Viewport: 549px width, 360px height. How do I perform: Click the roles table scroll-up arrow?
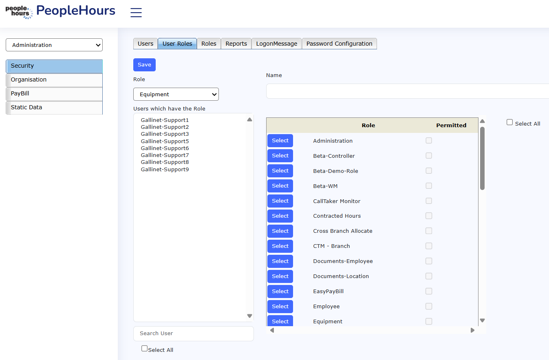click(x=482, y=121)
